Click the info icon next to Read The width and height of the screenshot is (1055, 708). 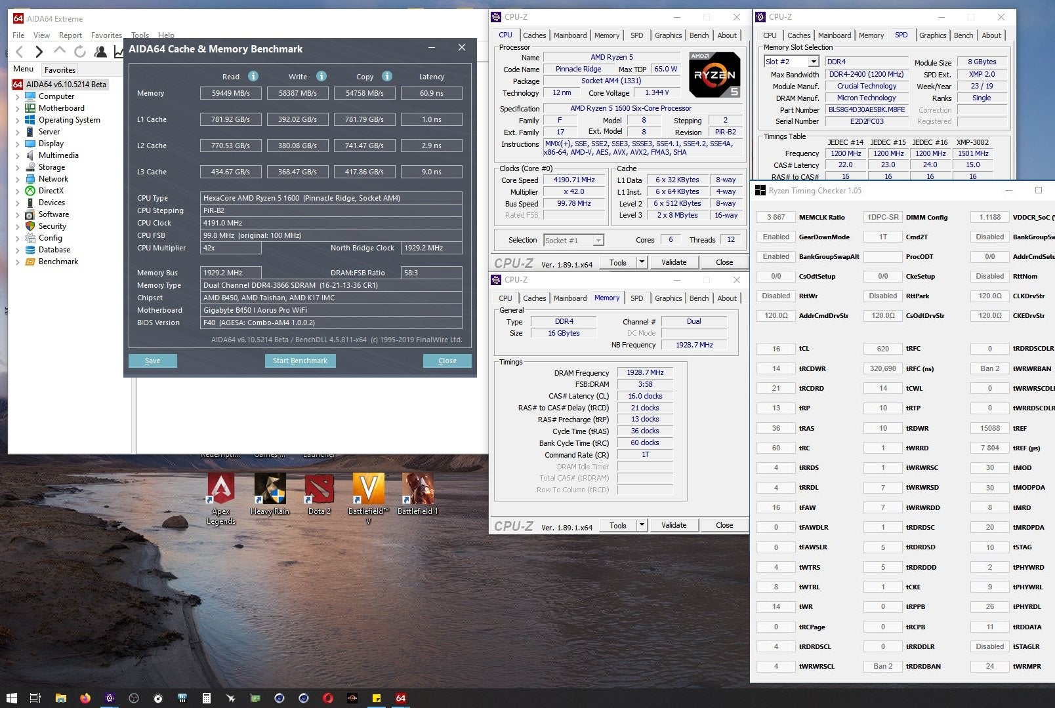pyautogui.click(x=253, y=76)
